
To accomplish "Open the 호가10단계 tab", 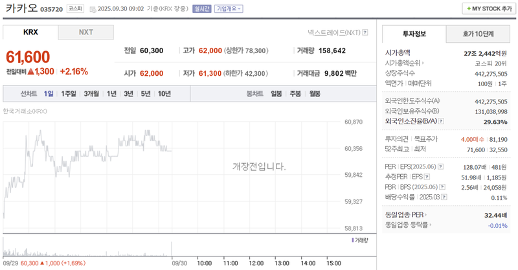I will coord(477,34).
